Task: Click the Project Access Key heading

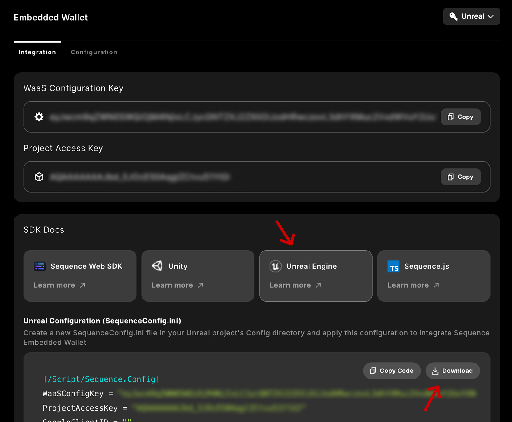Action: coord(63,148)
